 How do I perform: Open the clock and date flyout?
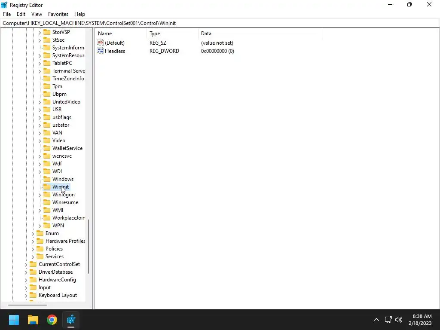pos(420,320)
